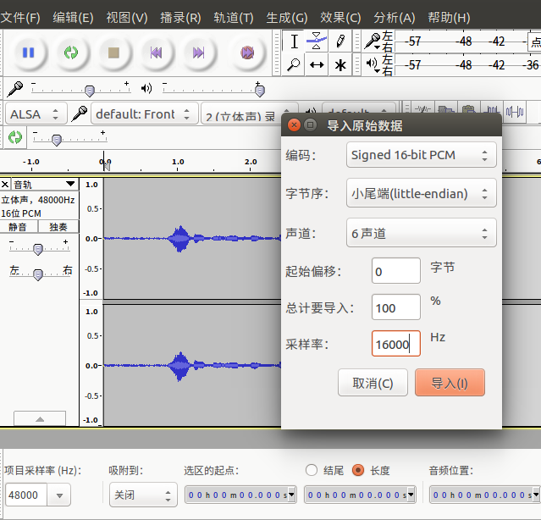Click the play-at-speed green icon

[15, 137]
